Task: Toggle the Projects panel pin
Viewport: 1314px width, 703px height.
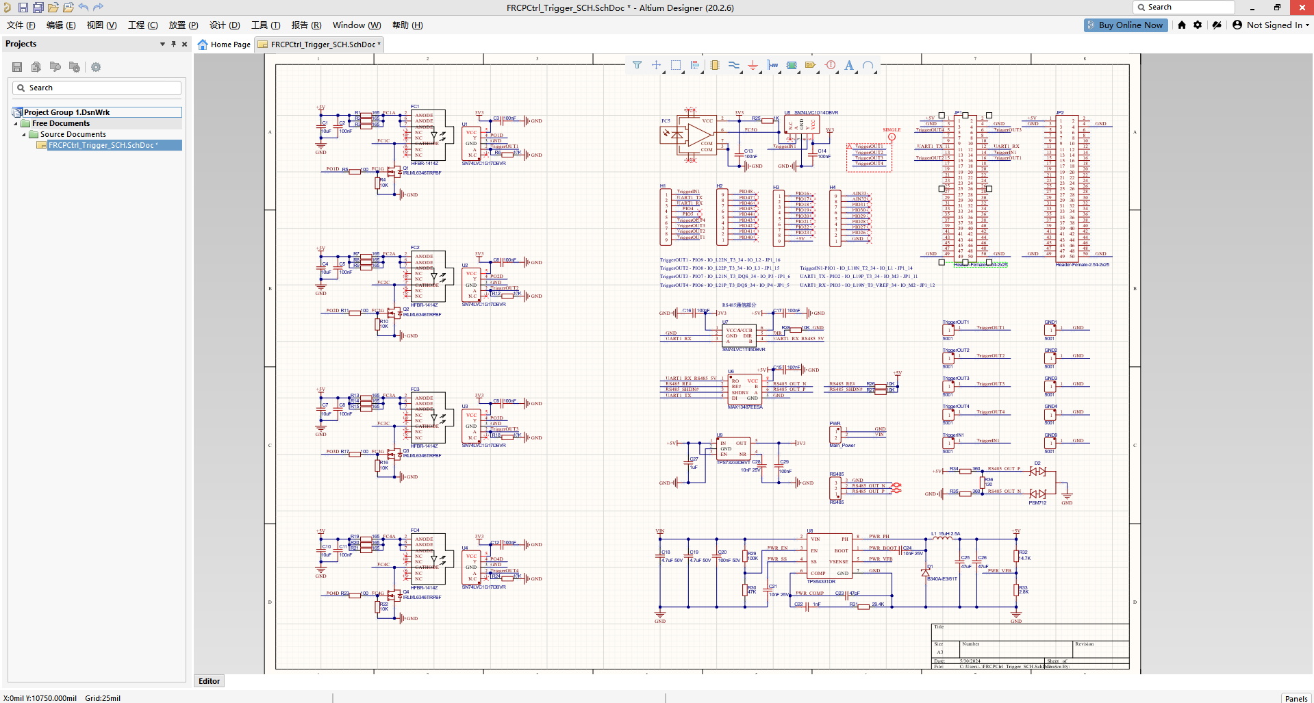Action: [173, 44]
